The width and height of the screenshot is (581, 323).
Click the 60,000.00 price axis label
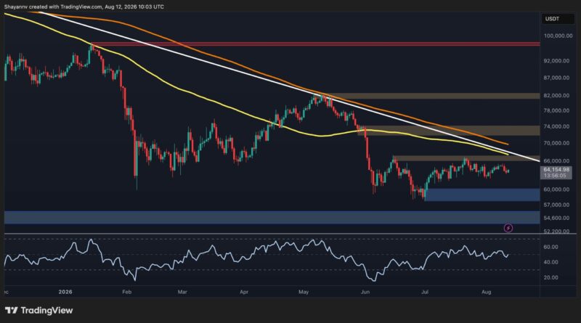[556, 189]
